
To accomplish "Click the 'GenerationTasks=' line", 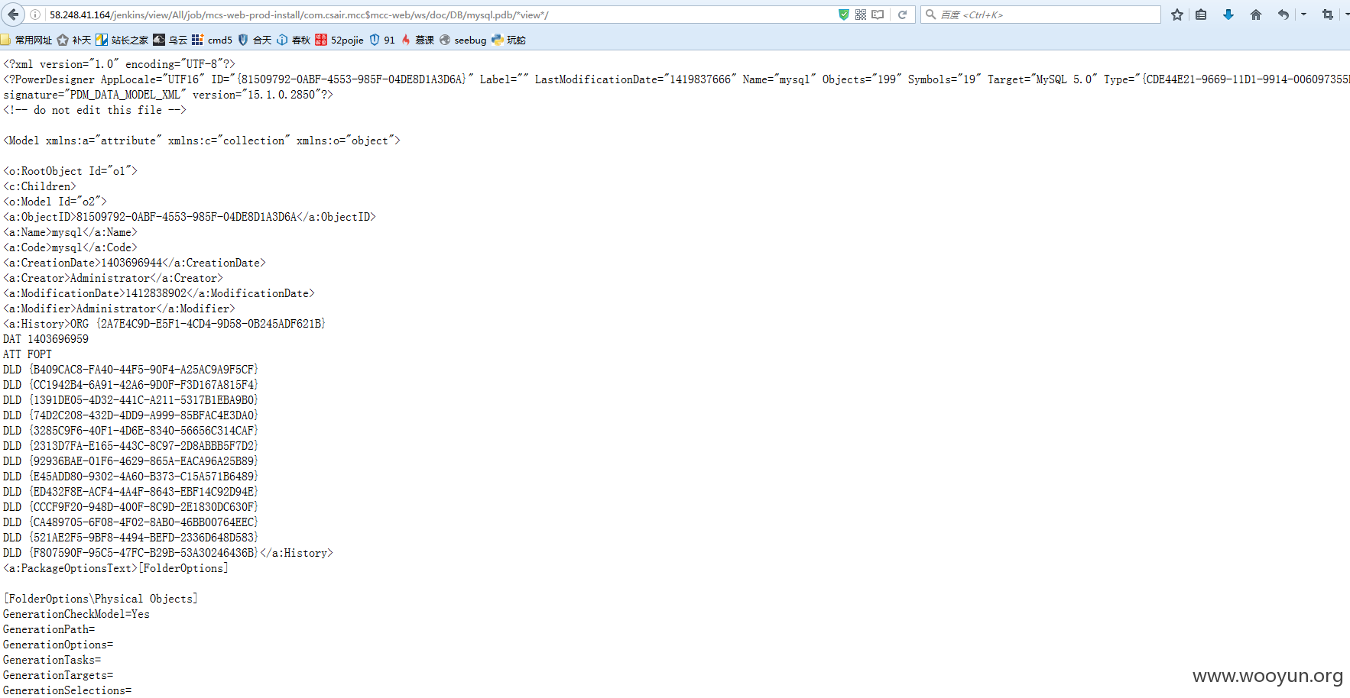I will (52, 660).
